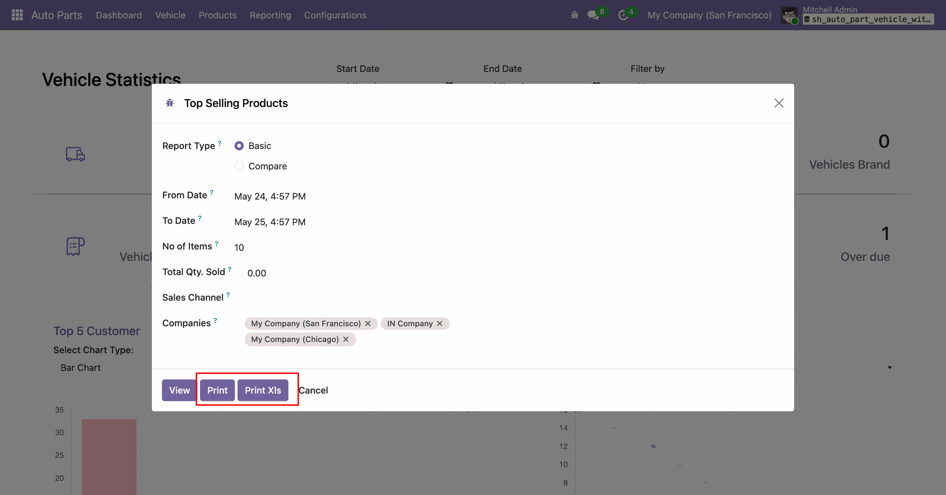Click the debug bug icon in navbar
This screenshot has height=495, width=946.
(574, 15)
